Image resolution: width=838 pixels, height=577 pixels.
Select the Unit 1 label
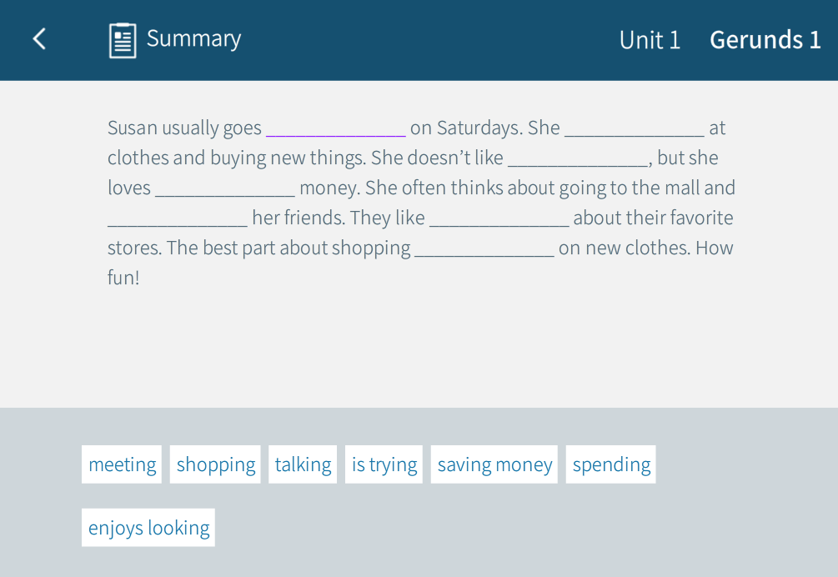(650, 40)
